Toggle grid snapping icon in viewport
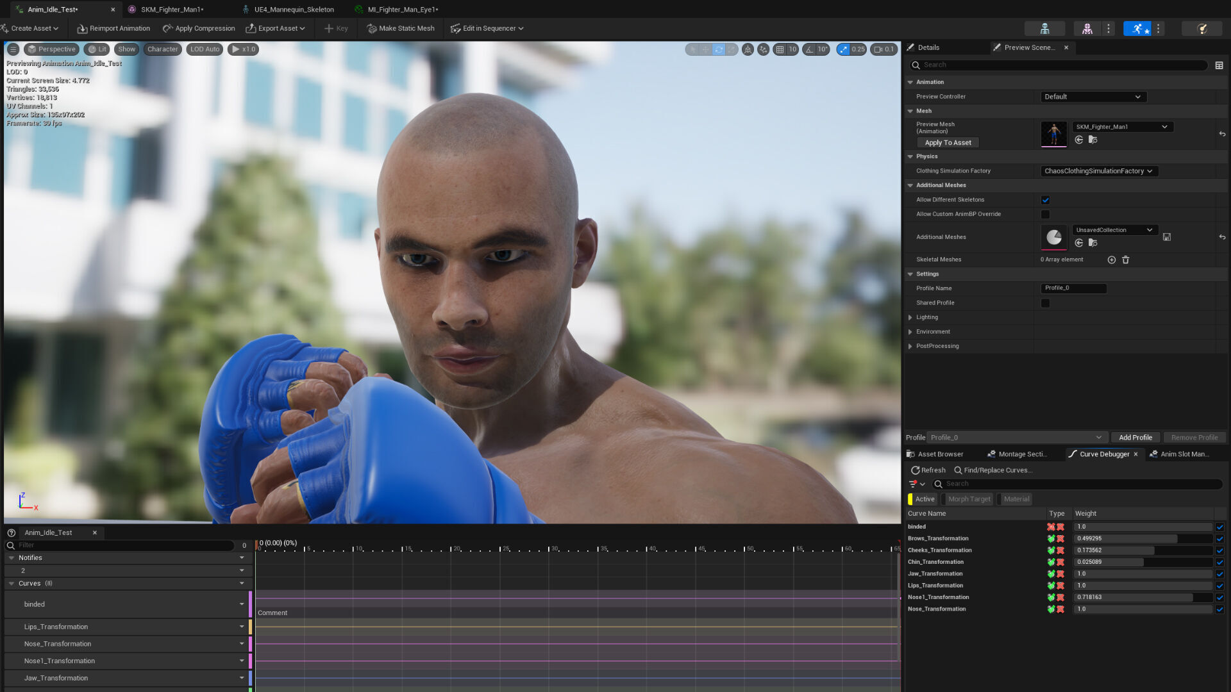Screen dimensions: 1231x692 780,49
